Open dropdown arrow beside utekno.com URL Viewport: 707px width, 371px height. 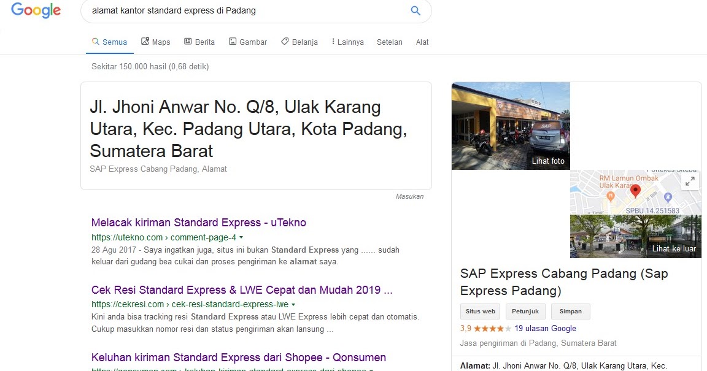(x=241, y=237)
